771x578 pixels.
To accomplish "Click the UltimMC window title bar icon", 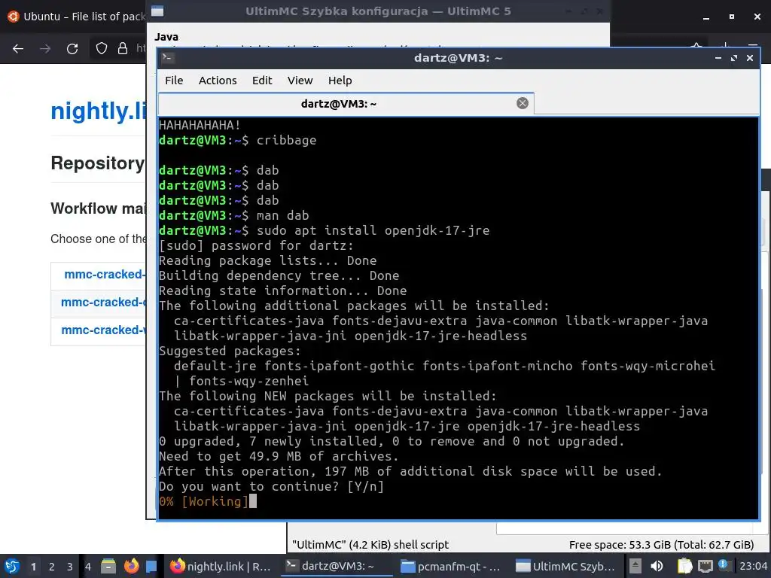I will click(x=157, y=11).
